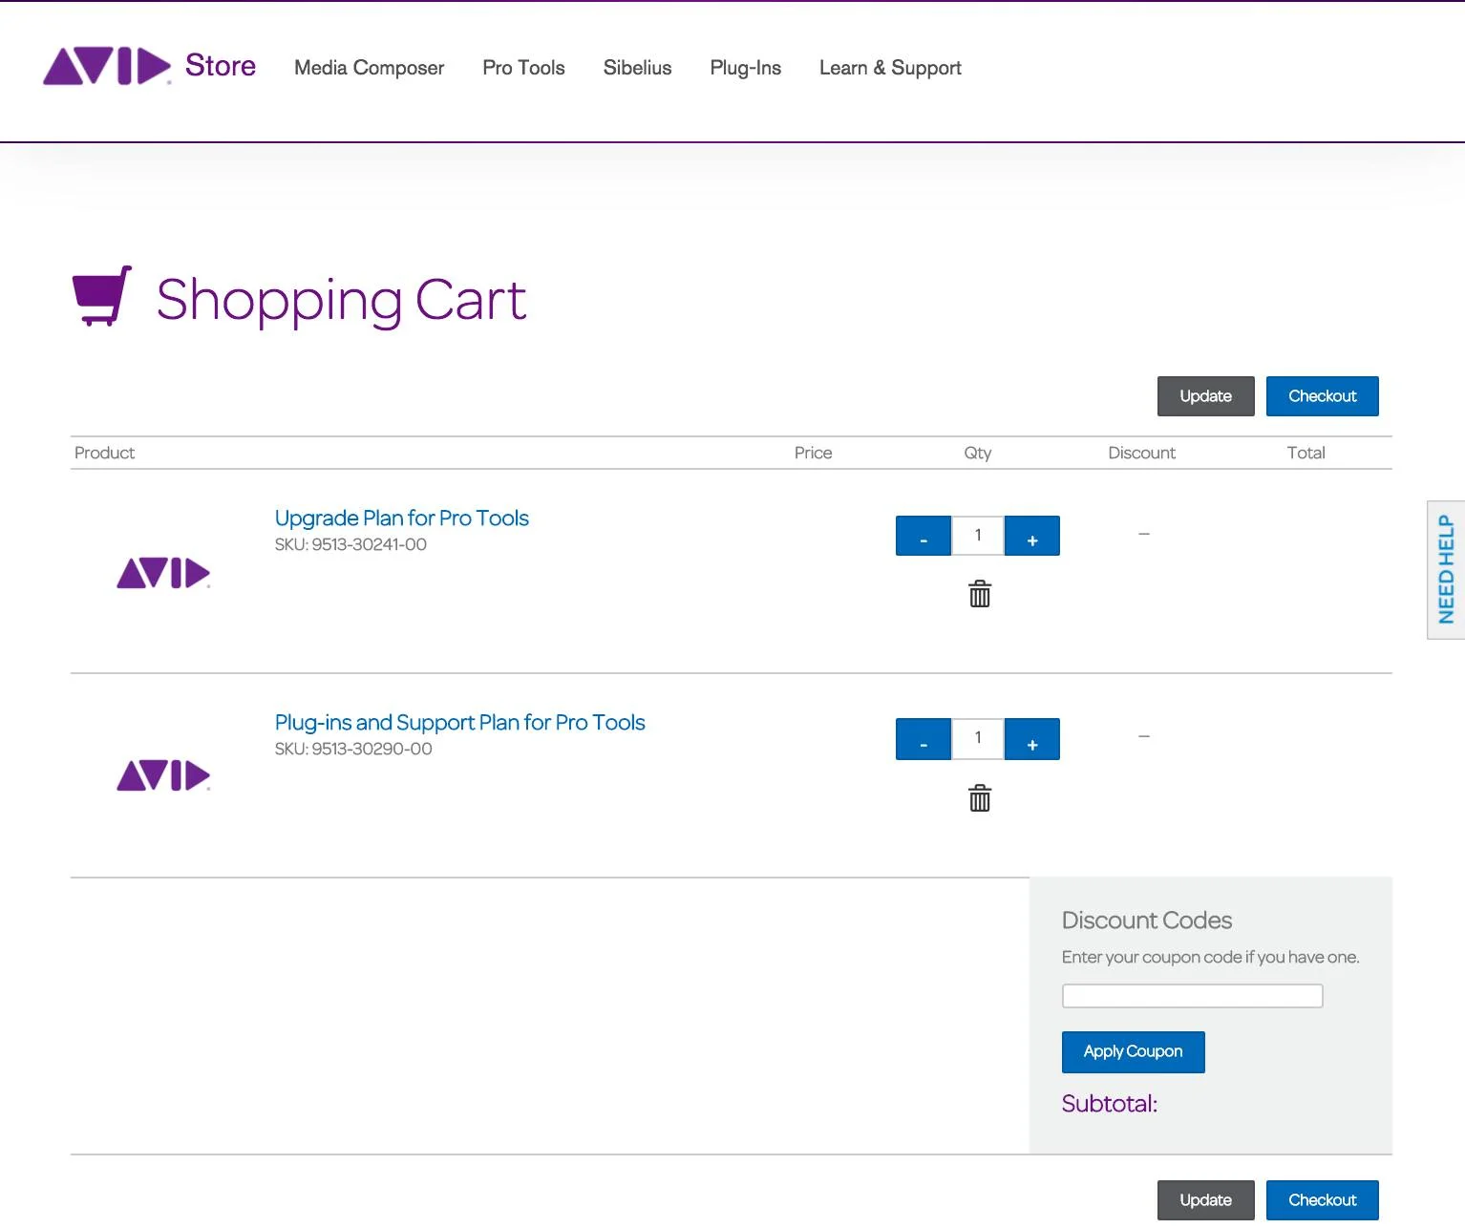Click the coupon code input field
Screen dimensions: 1465x1228
coord(1192,996)
